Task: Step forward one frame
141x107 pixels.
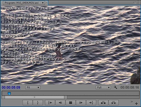Action: [81, 103]
